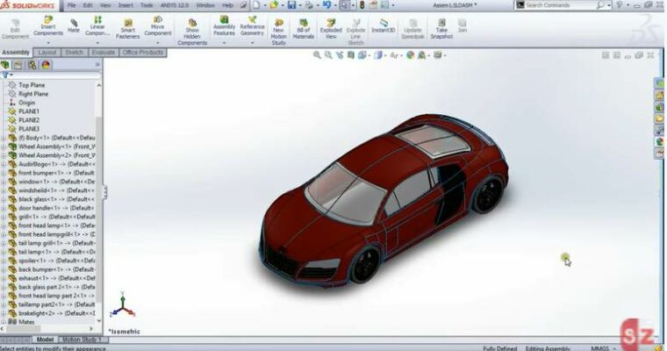667x351 pixels.
Task: Expand the Body<1> component node
Action: 4,138
